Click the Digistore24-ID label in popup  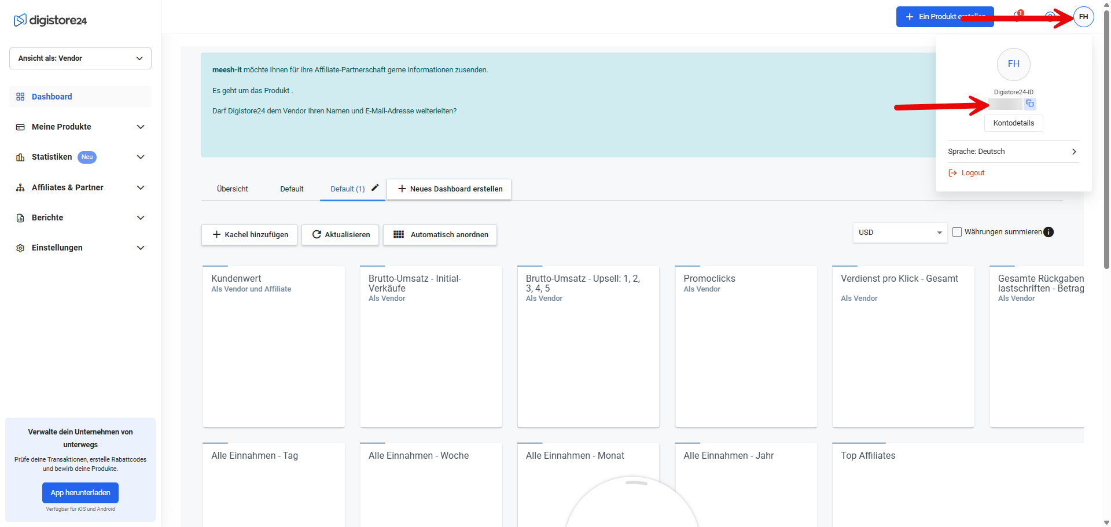pyautogui.click(x=1013, y=92)
